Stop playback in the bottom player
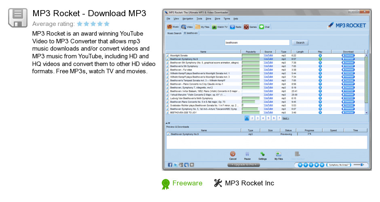380x202 pixels. point(317,165)
